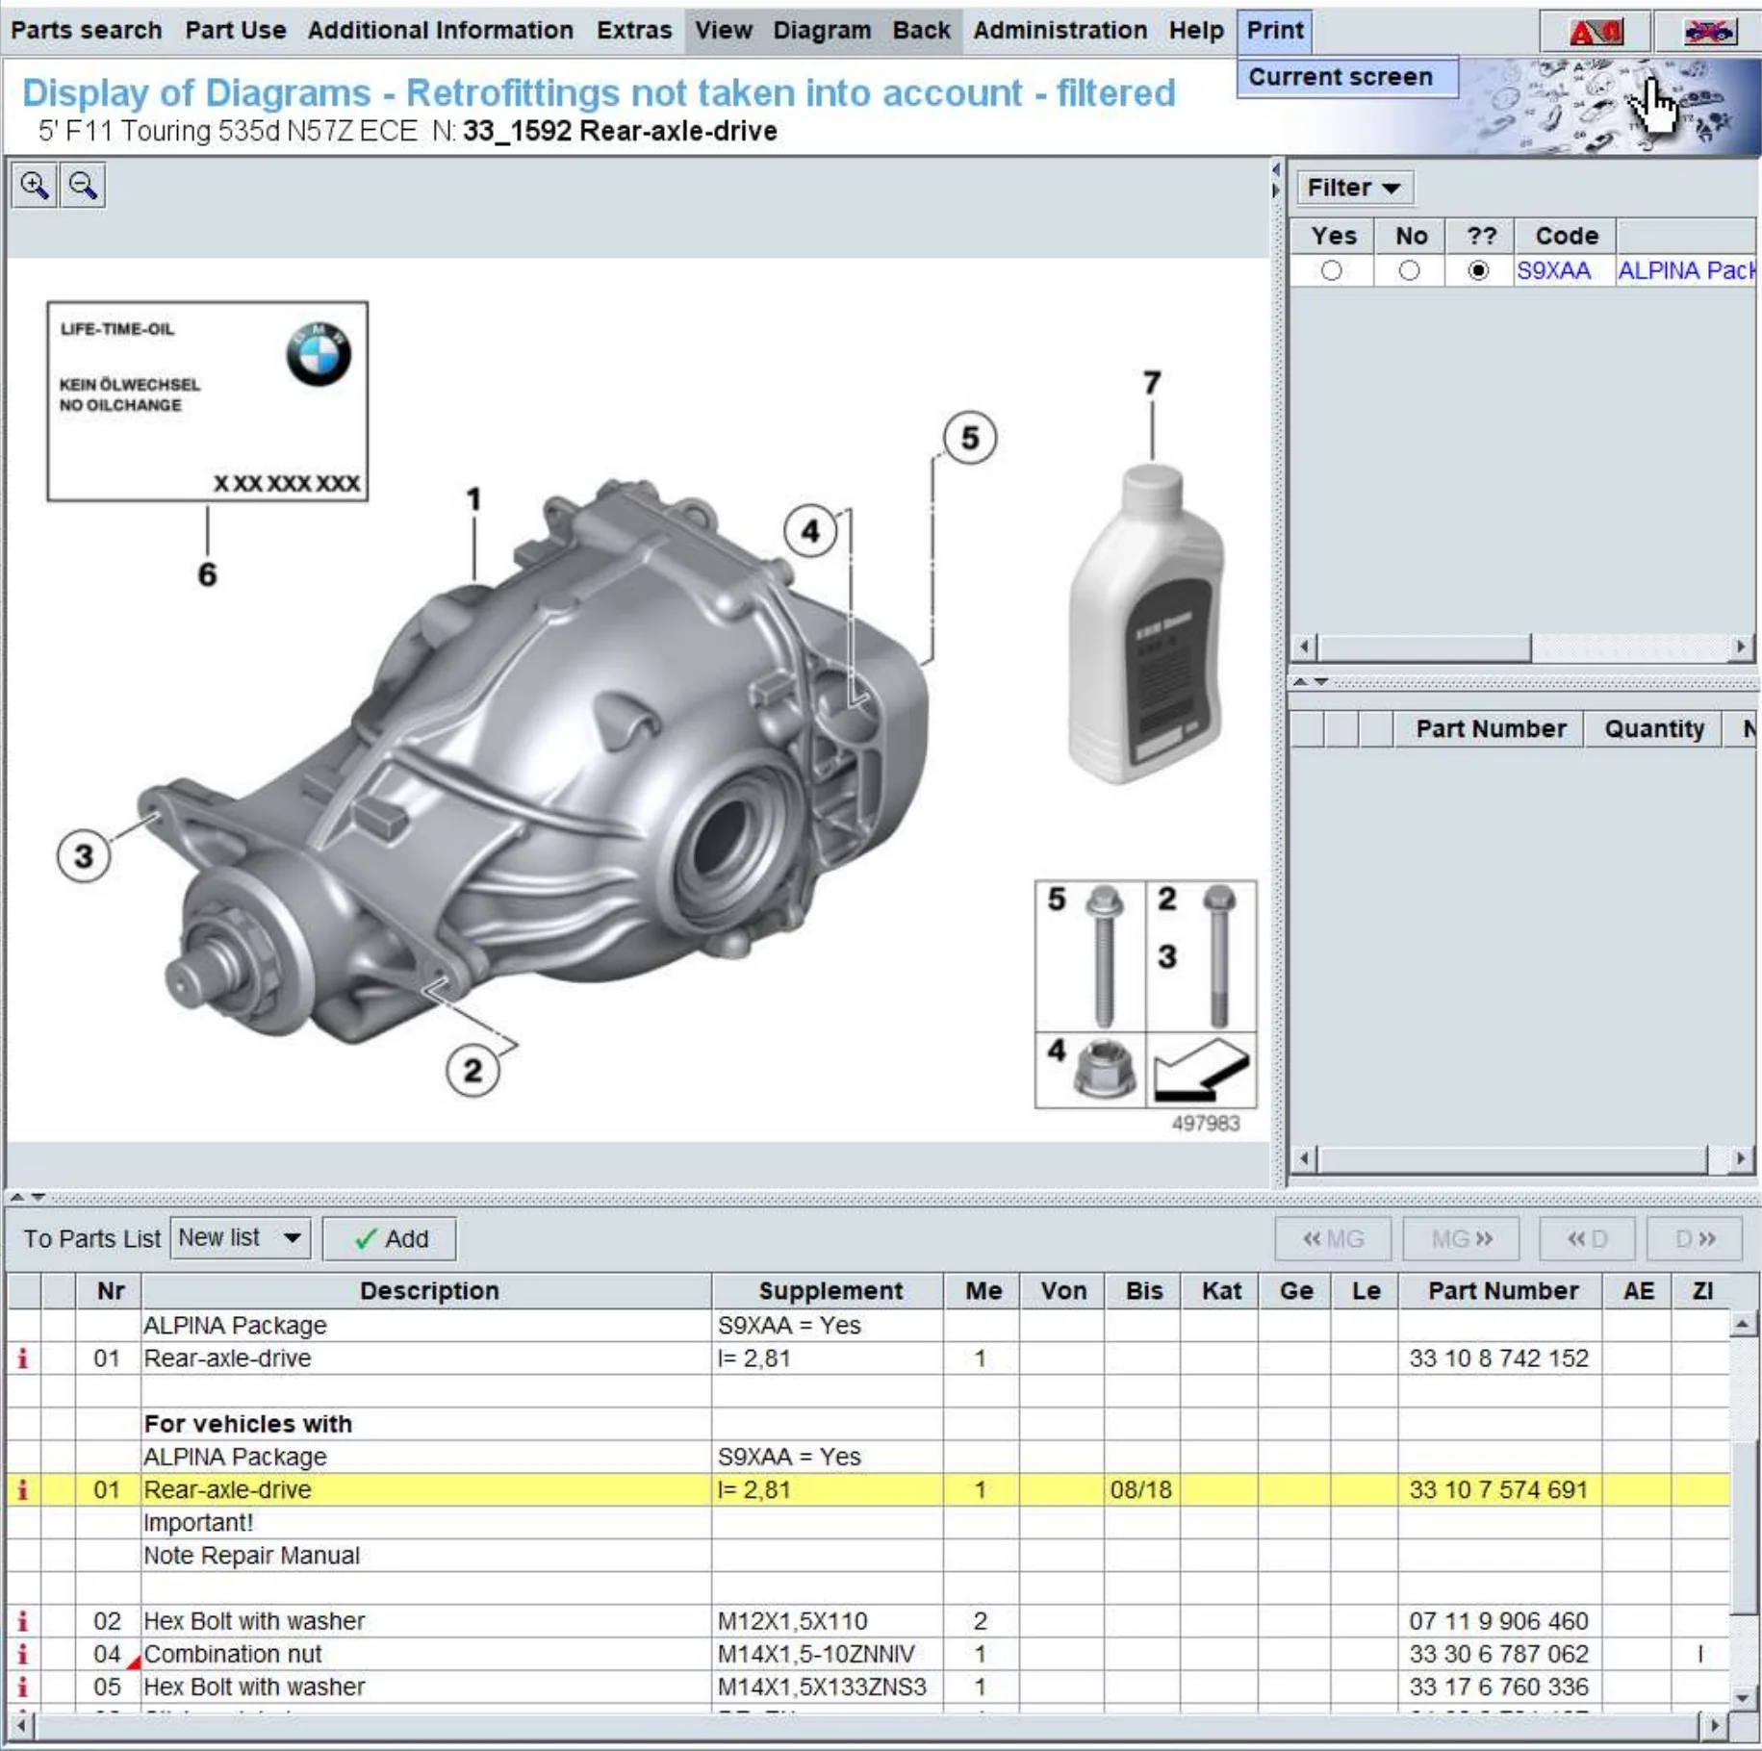
Task: Click the 08/18 Bis value
Action: coord(1140,1489)
